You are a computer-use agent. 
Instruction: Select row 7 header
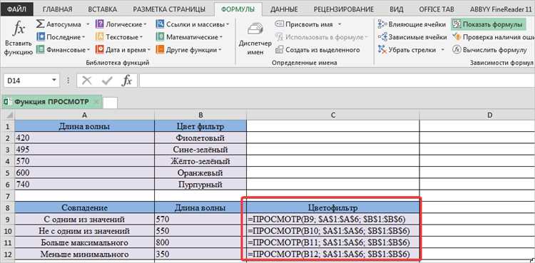(x=7, y=195)
